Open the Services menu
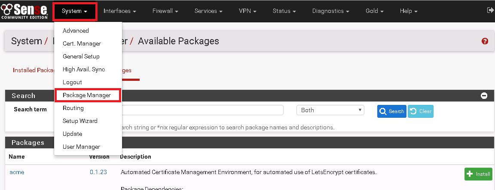Image resolution: width=495 pixels, height=190 pixels. pos(208,11)
